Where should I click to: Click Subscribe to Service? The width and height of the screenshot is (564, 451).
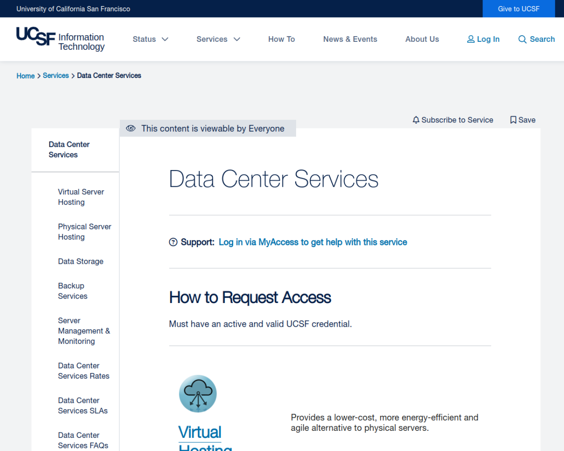(457, 120)
